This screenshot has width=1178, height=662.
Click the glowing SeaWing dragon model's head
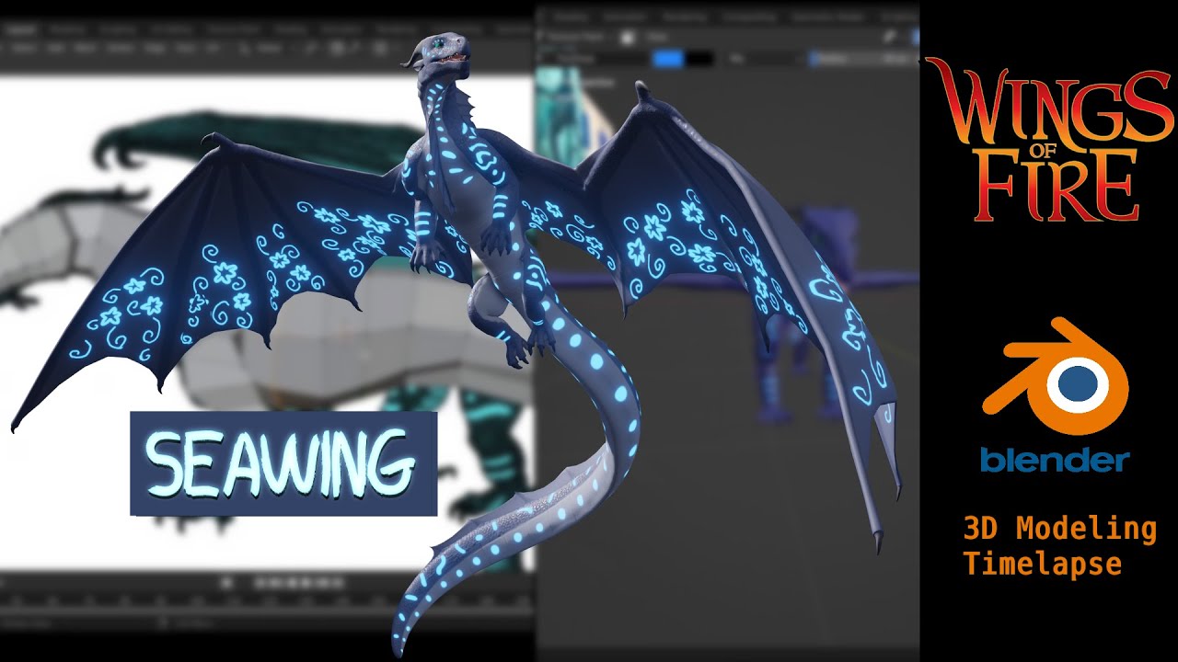pyautogui.click(x=439, y=55)
